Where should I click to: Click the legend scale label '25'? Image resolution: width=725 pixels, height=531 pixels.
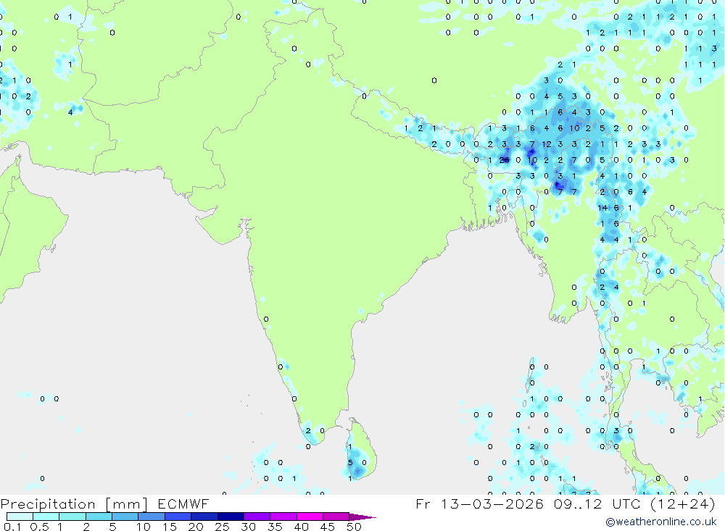pyautogui.click(x=222, y=527)
